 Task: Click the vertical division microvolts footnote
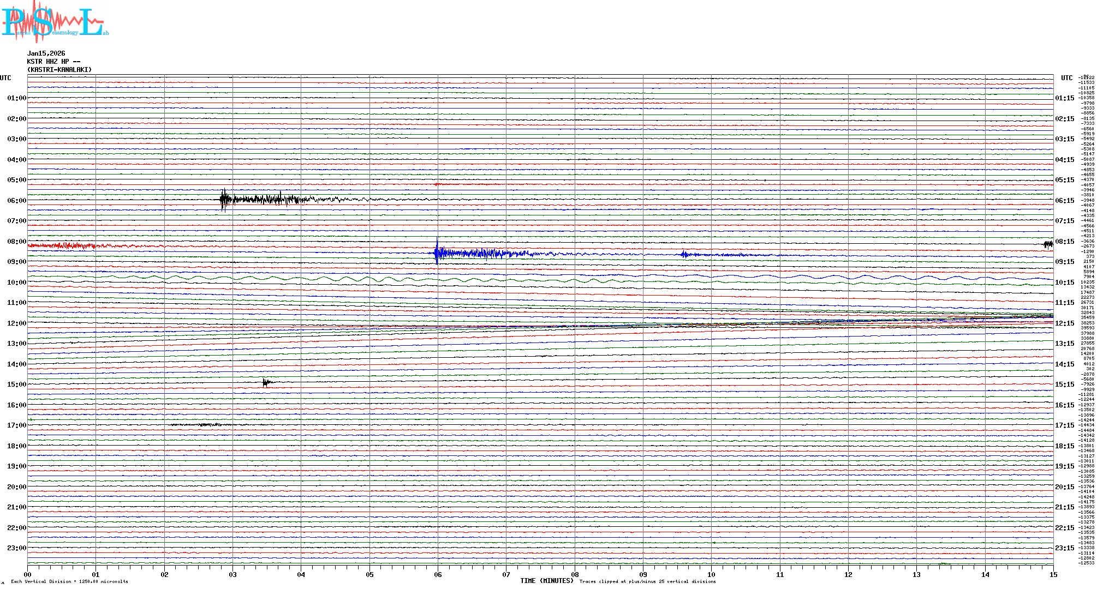coord(69,581)
